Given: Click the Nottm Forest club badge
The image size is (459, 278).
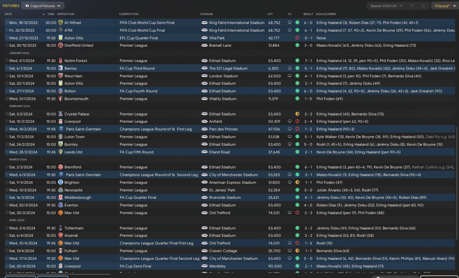Looking at the screenshot, I should [61, 61].
